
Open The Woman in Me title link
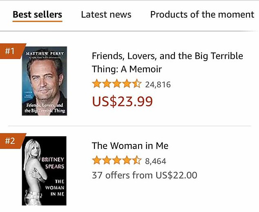(x=130, y=146)
